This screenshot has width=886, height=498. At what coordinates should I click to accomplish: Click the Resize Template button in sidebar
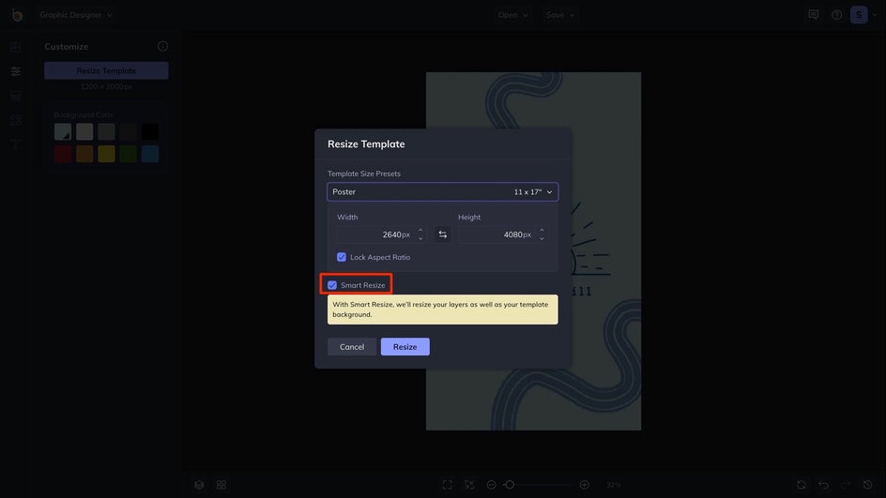106,70
